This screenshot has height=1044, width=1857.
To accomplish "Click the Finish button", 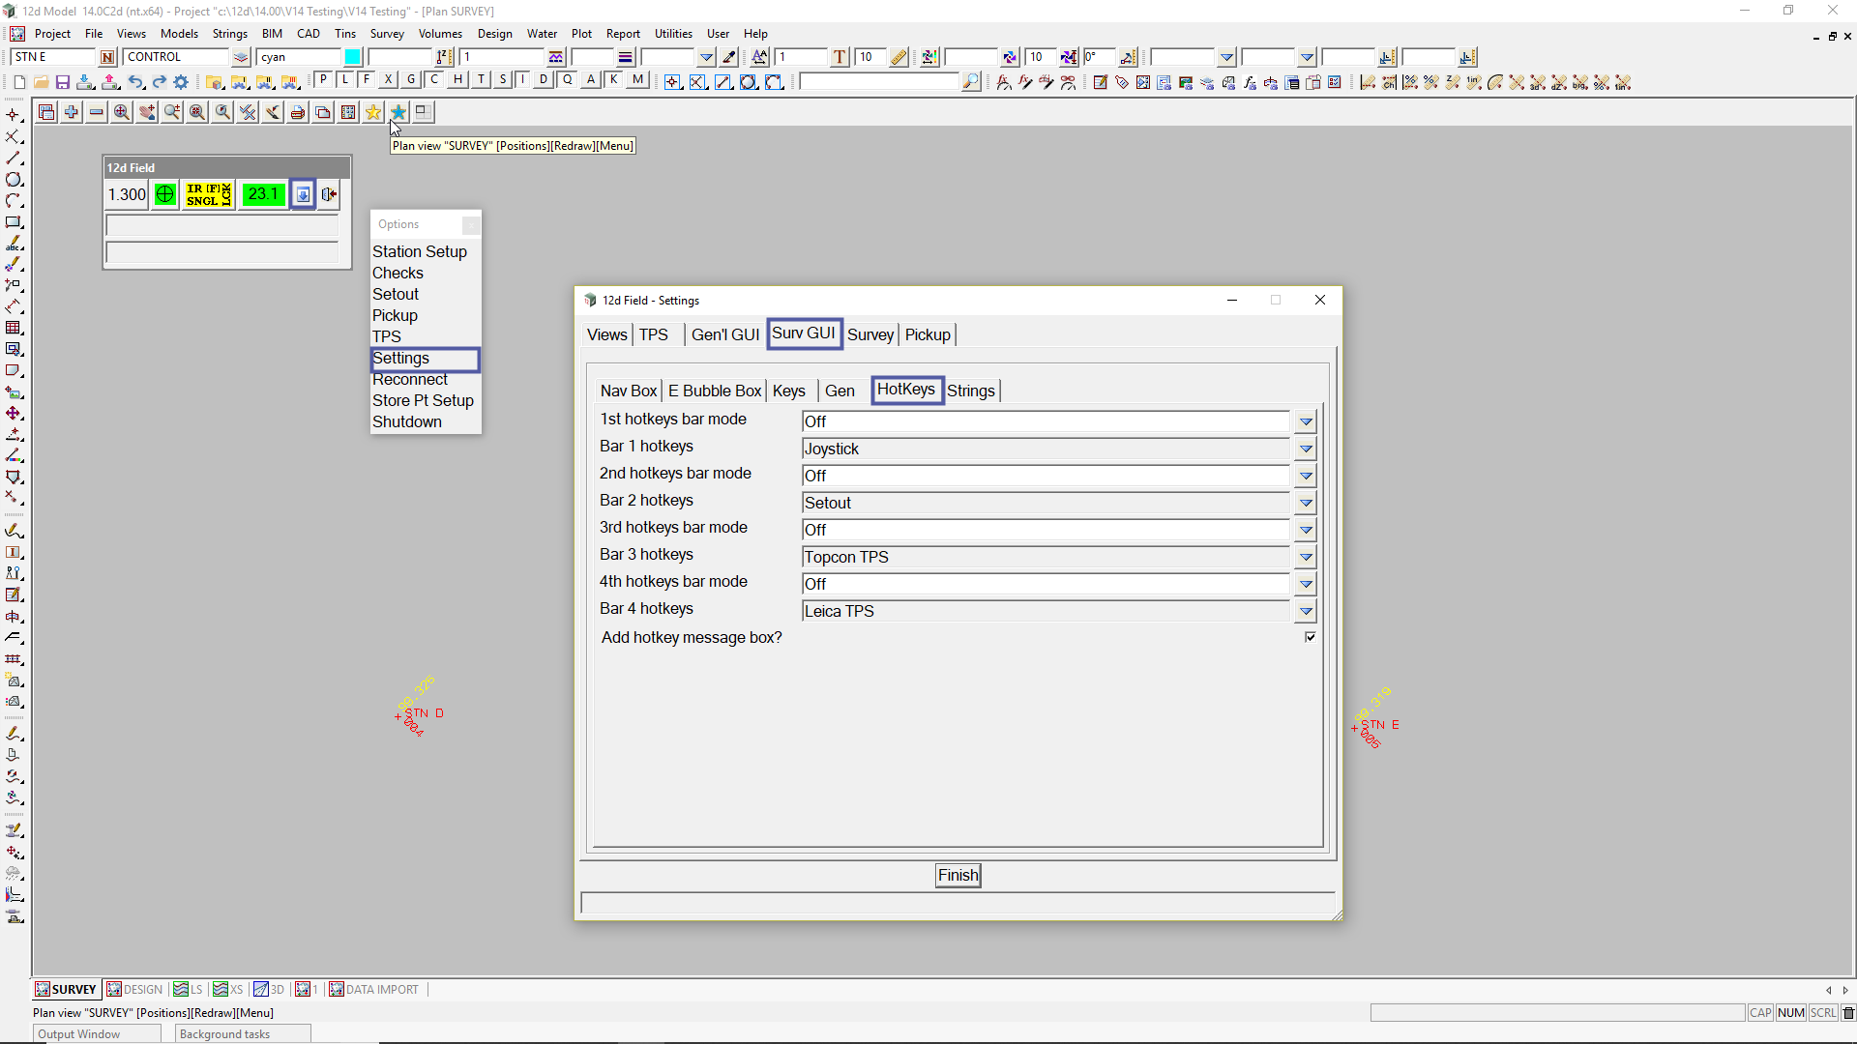I will [x=958, y=875].
